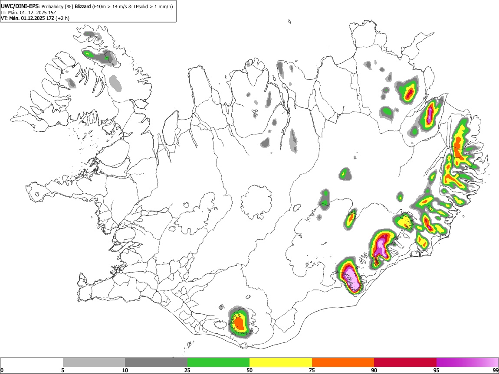Click the legend label "95"
Image resolution: width=499 pixels, height=374 pixels.
point(437,370)
